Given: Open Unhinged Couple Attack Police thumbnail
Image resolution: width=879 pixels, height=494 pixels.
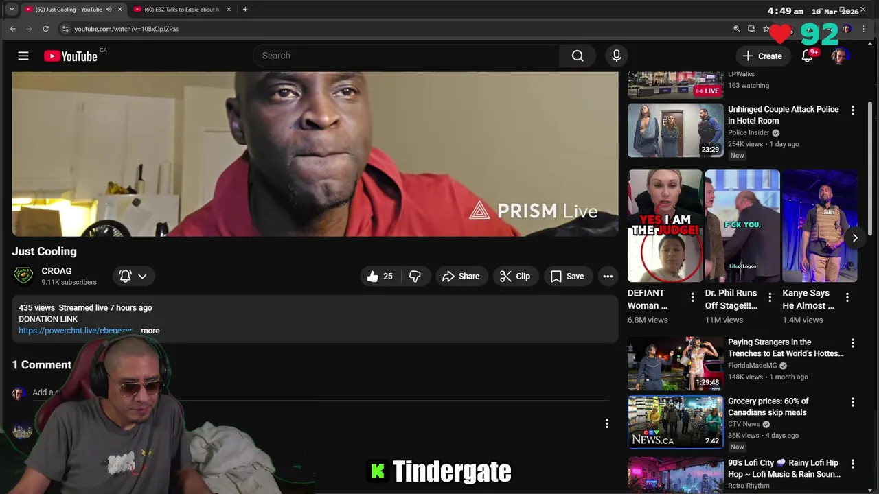Looking at the screenshot, I should (676, 130).
